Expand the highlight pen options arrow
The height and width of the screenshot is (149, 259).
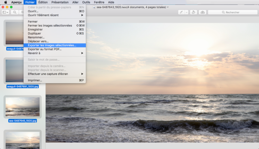[186, 12]
